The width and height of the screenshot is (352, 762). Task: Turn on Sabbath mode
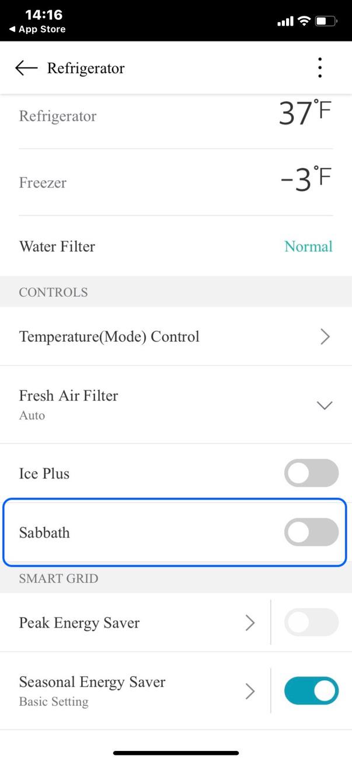pyautogui.click(x=311, y=532)
